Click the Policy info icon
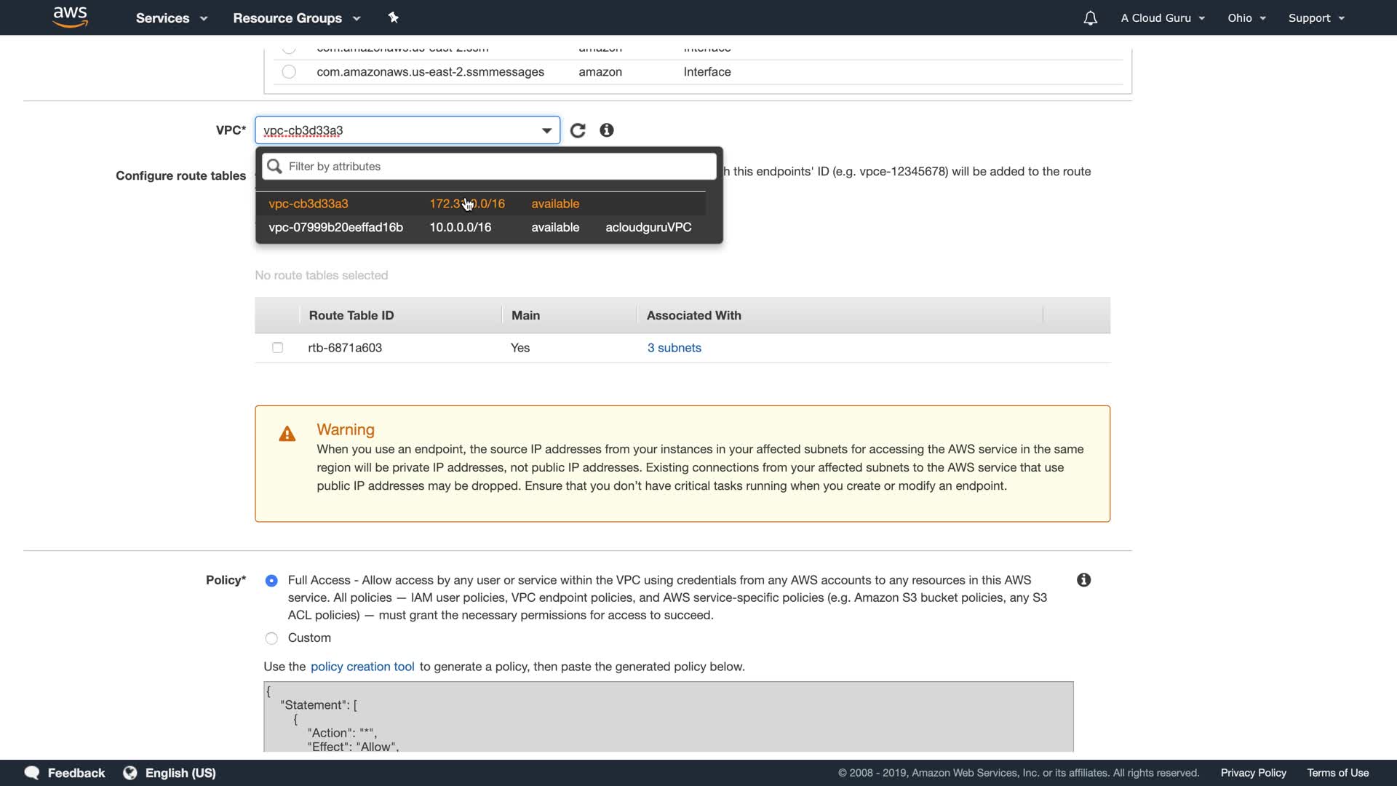 click(1083, 580)
